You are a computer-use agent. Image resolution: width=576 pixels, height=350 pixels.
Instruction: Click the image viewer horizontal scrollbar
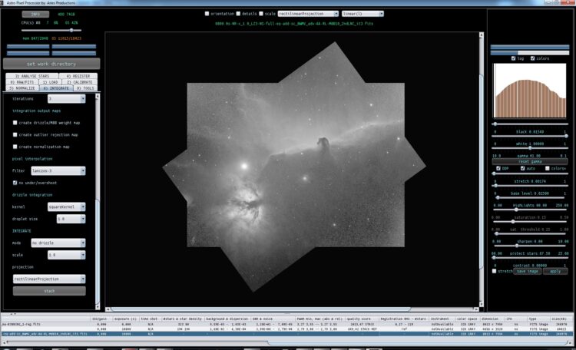(x=292, y=309)
